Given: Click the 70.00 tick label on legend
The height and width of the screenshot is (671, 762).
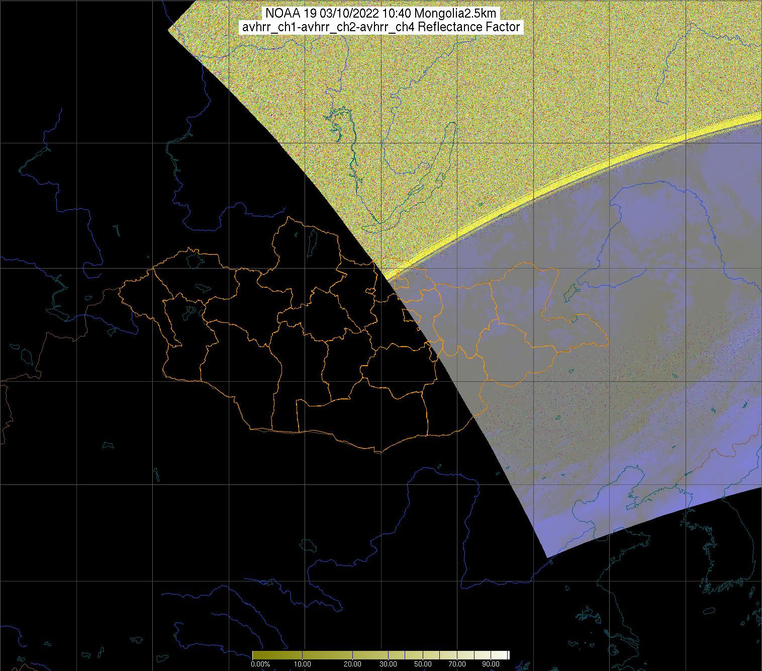Looking at the screenshot, I should pos(455,664).
